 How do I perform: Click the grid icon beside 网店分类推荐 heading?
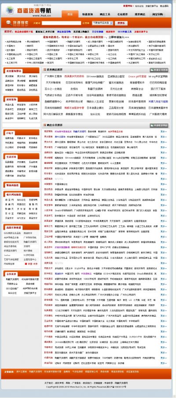[44, 125]
